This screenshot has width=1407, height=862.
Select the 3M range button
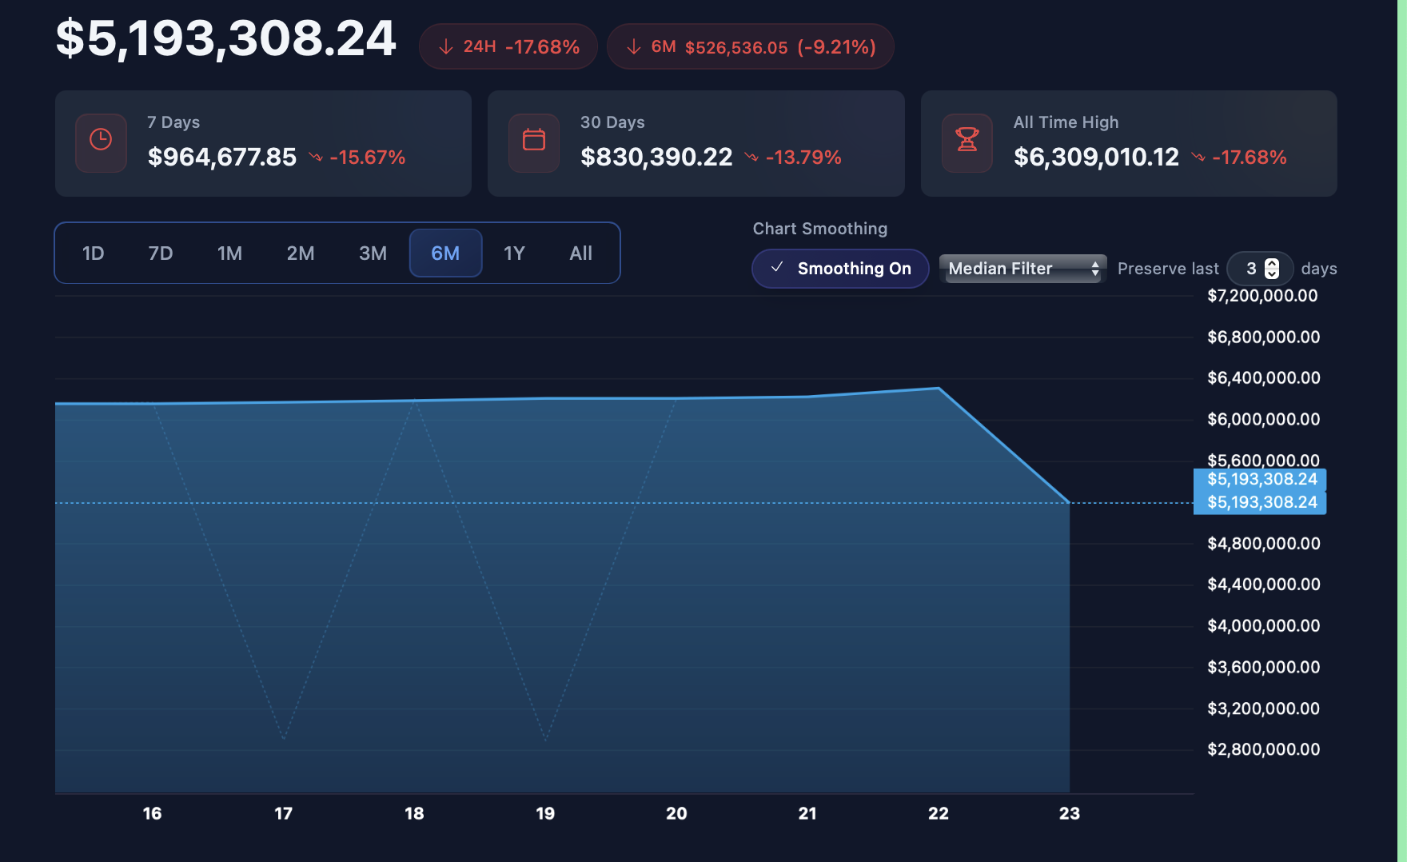point(373,253)
